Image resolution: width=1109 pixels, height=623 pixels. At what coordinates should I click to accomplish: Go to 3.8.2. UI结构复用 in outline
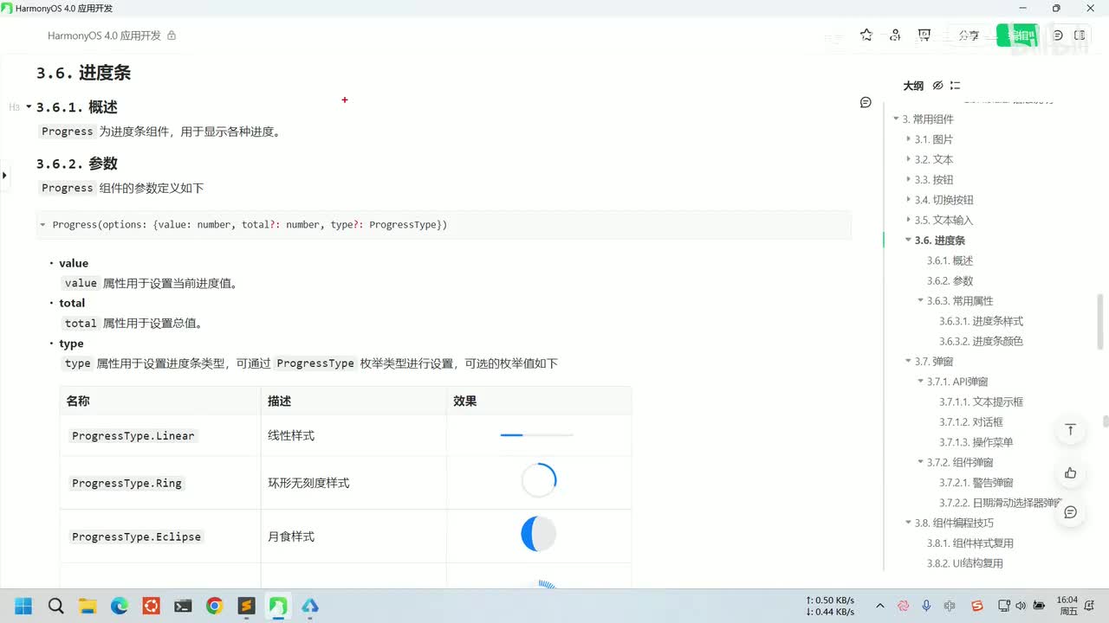(965, 563)
